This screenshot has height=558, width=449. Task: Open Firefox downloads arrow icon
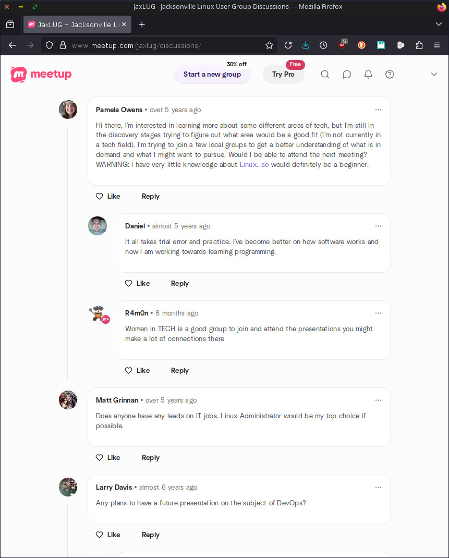tap(306, 45)
